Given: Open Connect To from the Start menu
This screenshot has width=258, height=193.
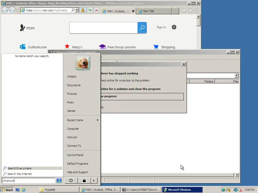Looking at the screenshot, I should (x=74, y=146).
